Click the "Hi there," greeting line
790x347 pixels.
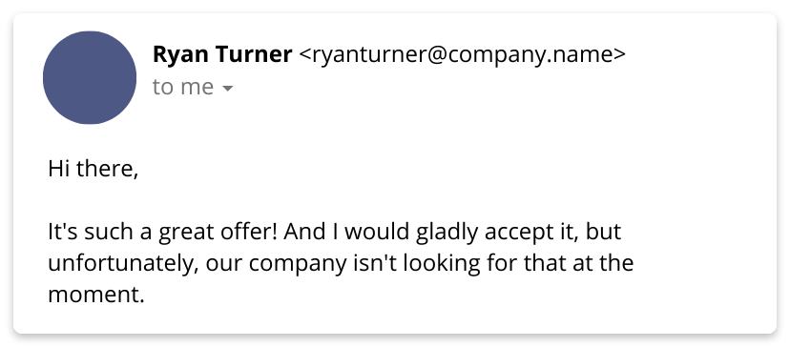94,169
